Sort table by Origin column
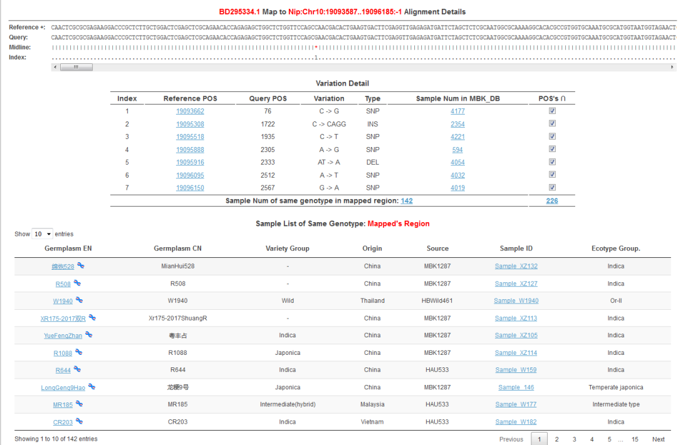 click(372, 248)
